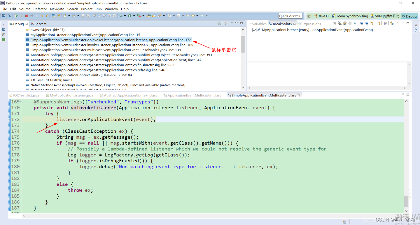Click the red Terminate button
Viewport: 420px width, 225px height.
27,16
